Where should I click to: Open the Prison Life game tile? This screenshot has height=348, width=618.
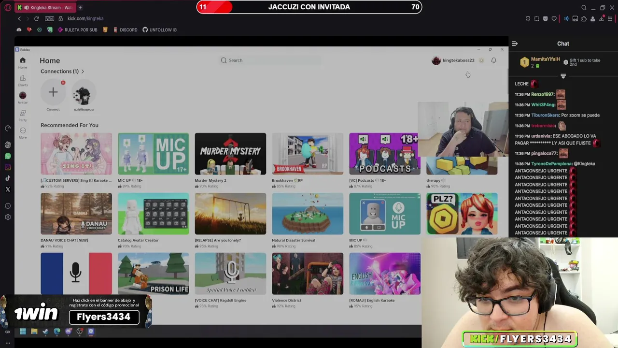coord(154,274)
